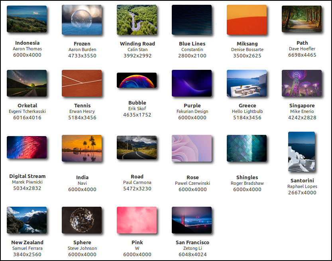This screenshot has width=332, height=261.
Task: Click the "Zetong Li" author name
Action: click(x=192, y=248)
